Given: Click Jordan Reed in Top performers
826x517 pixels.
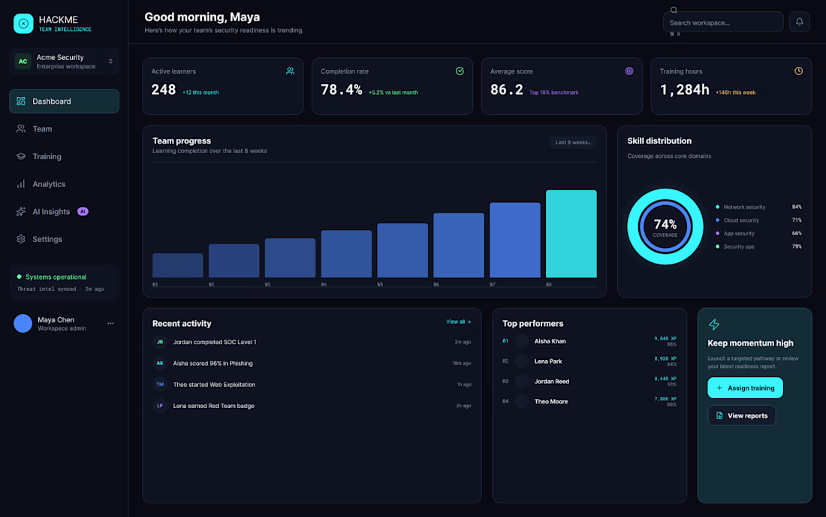Looking at the screenshot, I should tap(589, 382).
